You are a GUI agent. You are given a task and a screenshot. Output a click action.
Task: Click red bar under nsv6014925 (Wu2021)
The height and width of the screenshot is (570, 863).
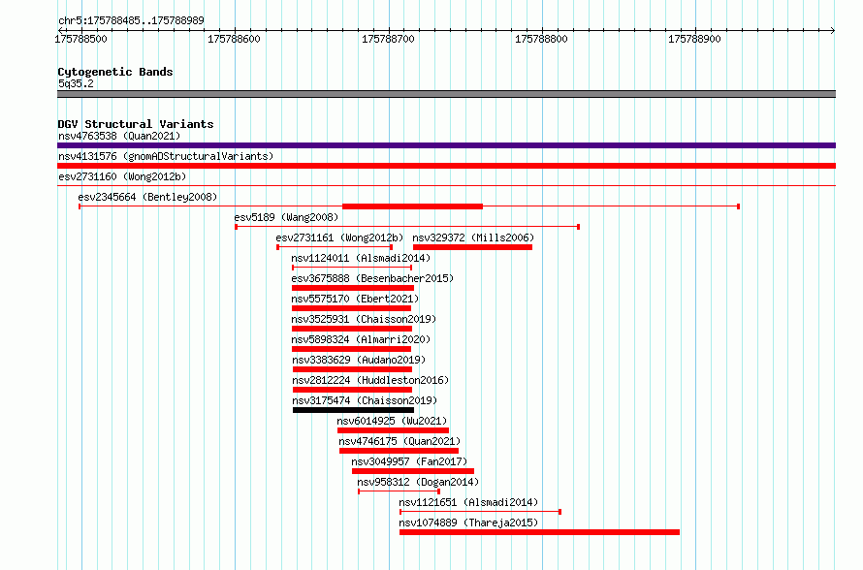pos(393,430)
